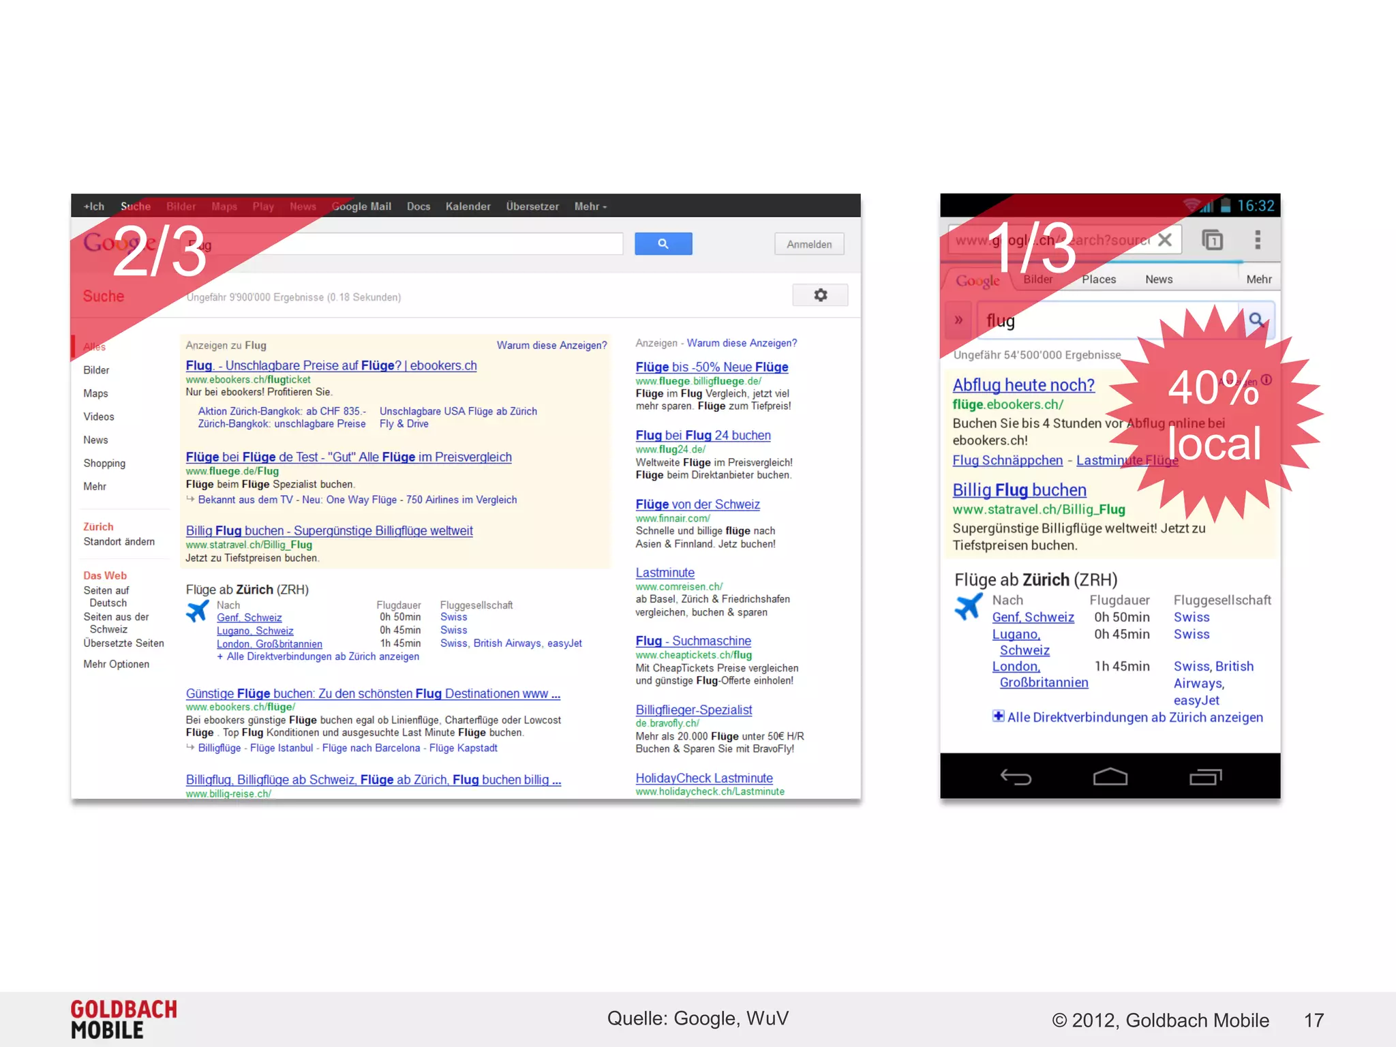Open Übersetzer in the Google top bar
The image size is (1396, 1047).
pyautogui.click(x=532, y=207)
